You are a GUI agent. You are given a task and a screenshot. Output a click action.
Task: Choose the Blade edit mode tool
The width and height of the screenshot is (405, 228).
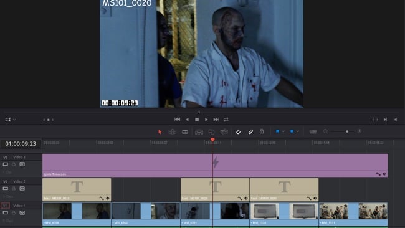[185, 131]
